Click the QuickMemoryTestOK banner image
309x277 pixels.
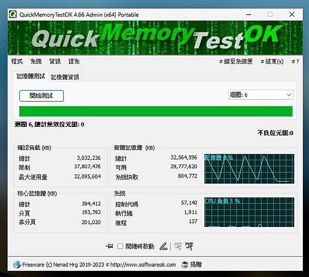coord(155,38)
